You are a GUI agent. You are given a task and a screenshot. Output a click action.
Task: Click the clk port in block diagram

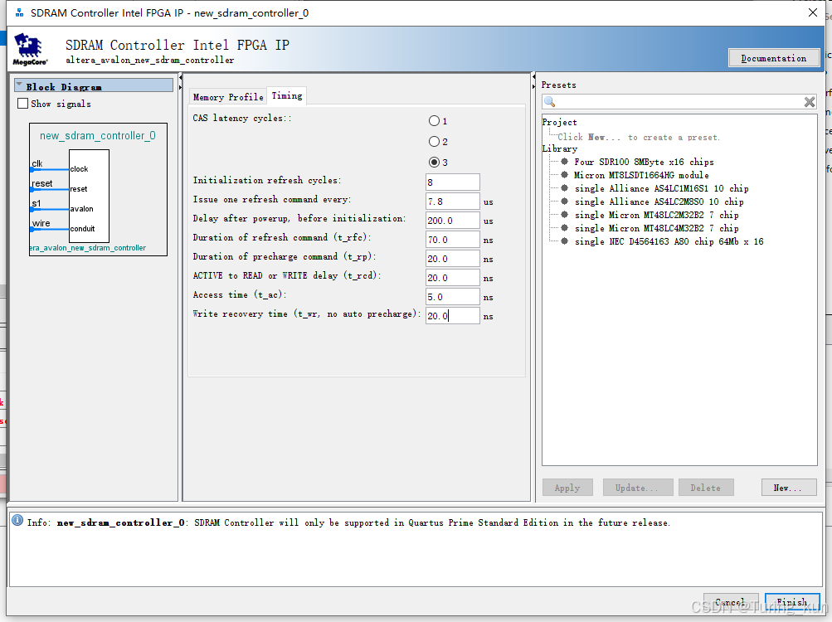(x=37, y=164)
